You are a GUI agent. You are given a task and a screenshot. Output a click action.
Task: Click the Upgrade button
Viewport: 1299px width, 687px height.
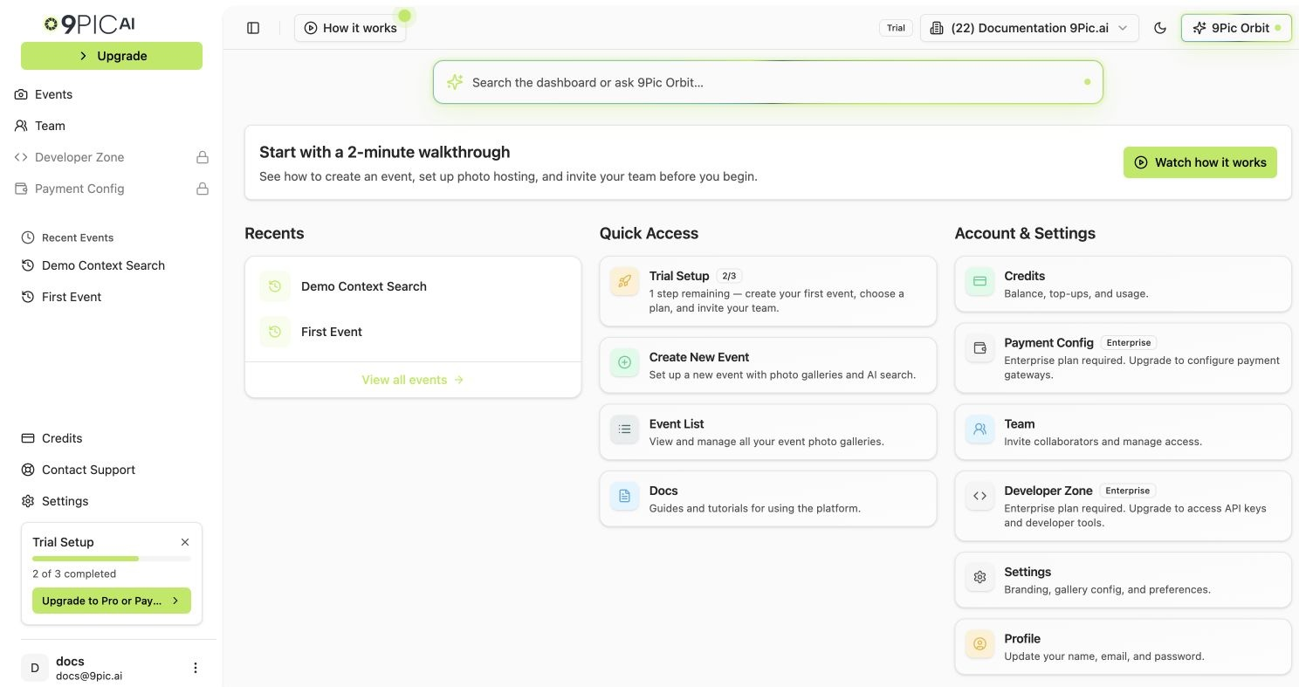coord(112,56)
